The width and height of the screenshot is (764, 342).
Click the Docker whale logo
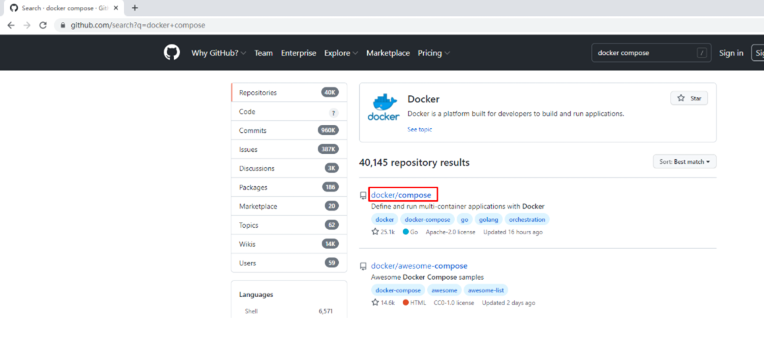coord(383,108)
